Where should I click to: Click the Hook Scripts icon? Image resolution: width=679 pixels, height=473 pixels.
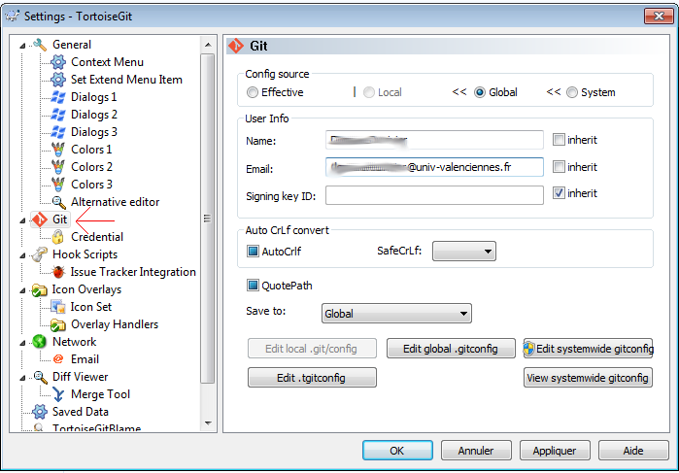[x=40, y=254]
